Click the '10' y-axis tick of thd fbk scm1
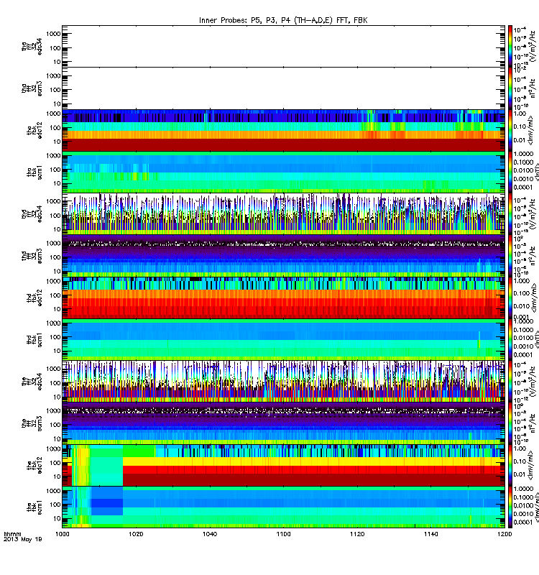Screen dimensions: 539x575 [57, 351]
